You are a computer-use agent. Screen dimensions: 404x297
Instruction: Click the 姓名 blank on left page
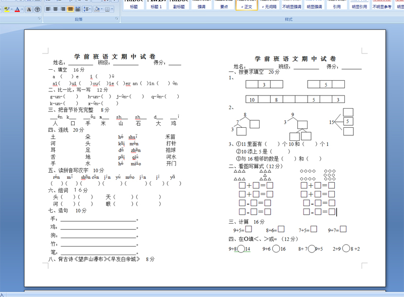[80, 63]
